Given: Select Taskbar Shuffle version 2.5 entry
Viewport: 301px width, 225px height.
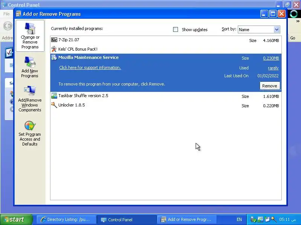Looking at the screenshot, I should click(166, 96).
